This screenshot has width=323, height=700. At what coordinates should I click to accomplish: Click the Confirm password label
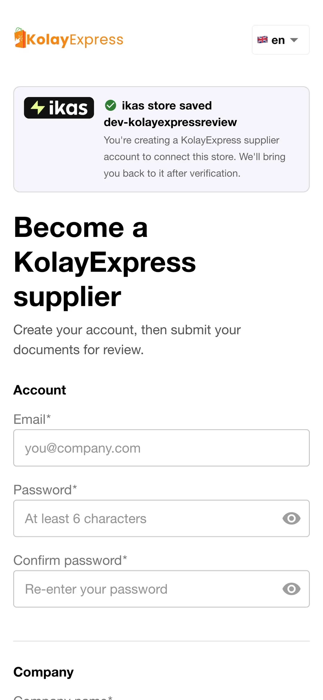click(70, 560)
